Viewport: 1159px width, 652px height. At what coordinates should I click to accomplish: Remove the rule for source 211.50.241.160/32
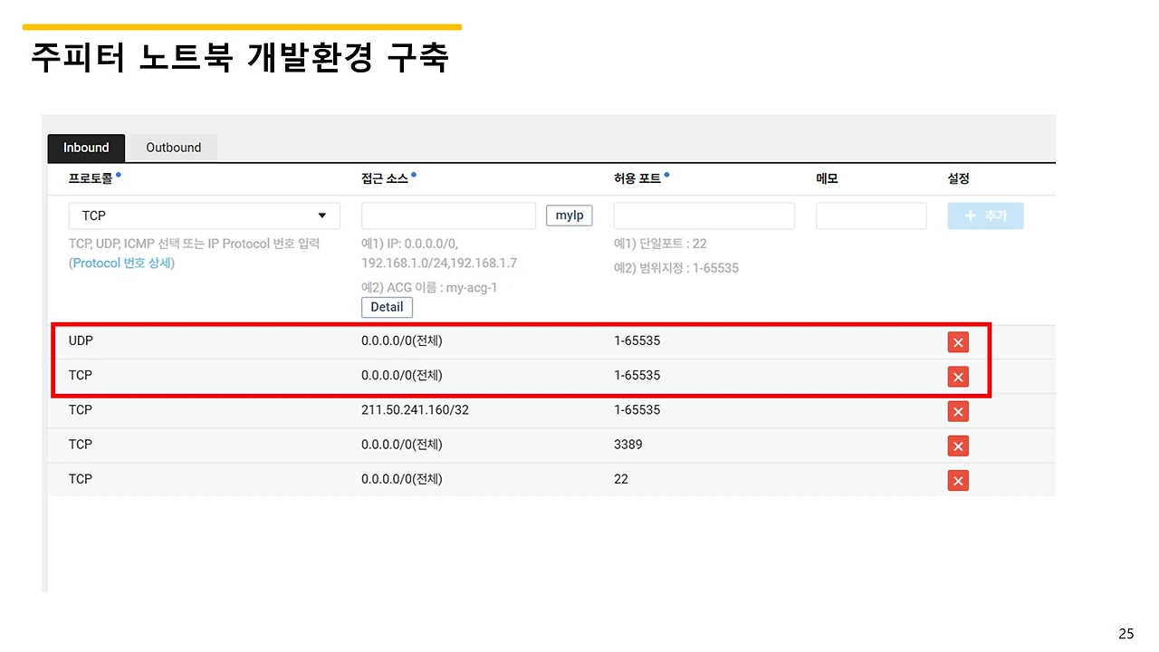(x=958, y=411)
